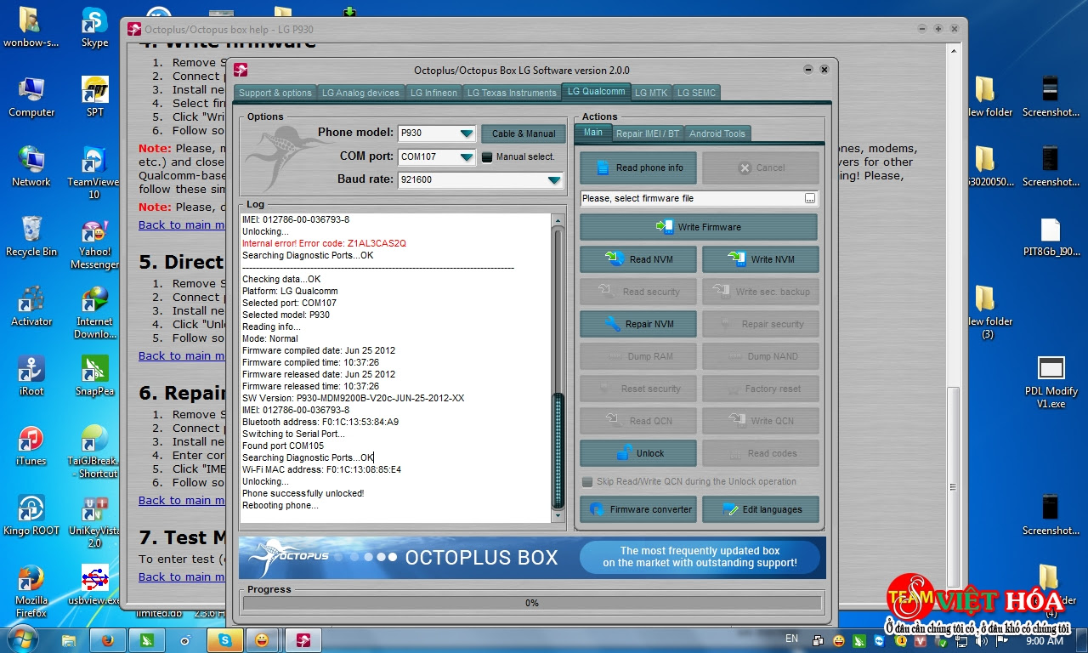1088x653 pixels.
Task: Open the SPT desktop icon
Action: (x=94, y=98)
